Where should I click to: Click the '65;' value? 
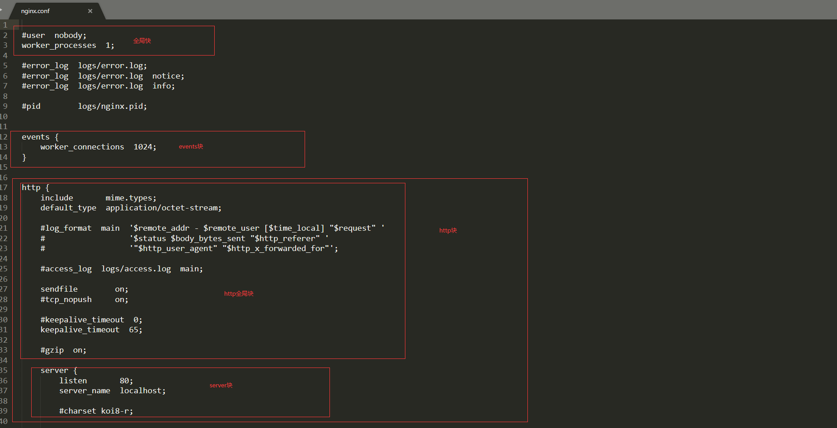pyautogui.click(x=136, y=330)
